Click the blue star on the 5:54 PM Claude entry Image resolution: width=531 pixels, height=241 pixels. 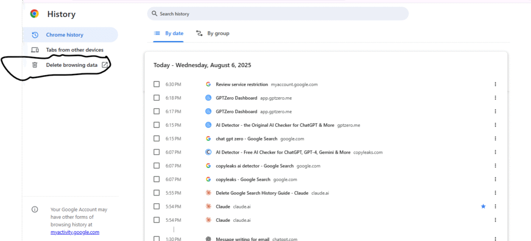pyautogui.click(x=483, y=206)
